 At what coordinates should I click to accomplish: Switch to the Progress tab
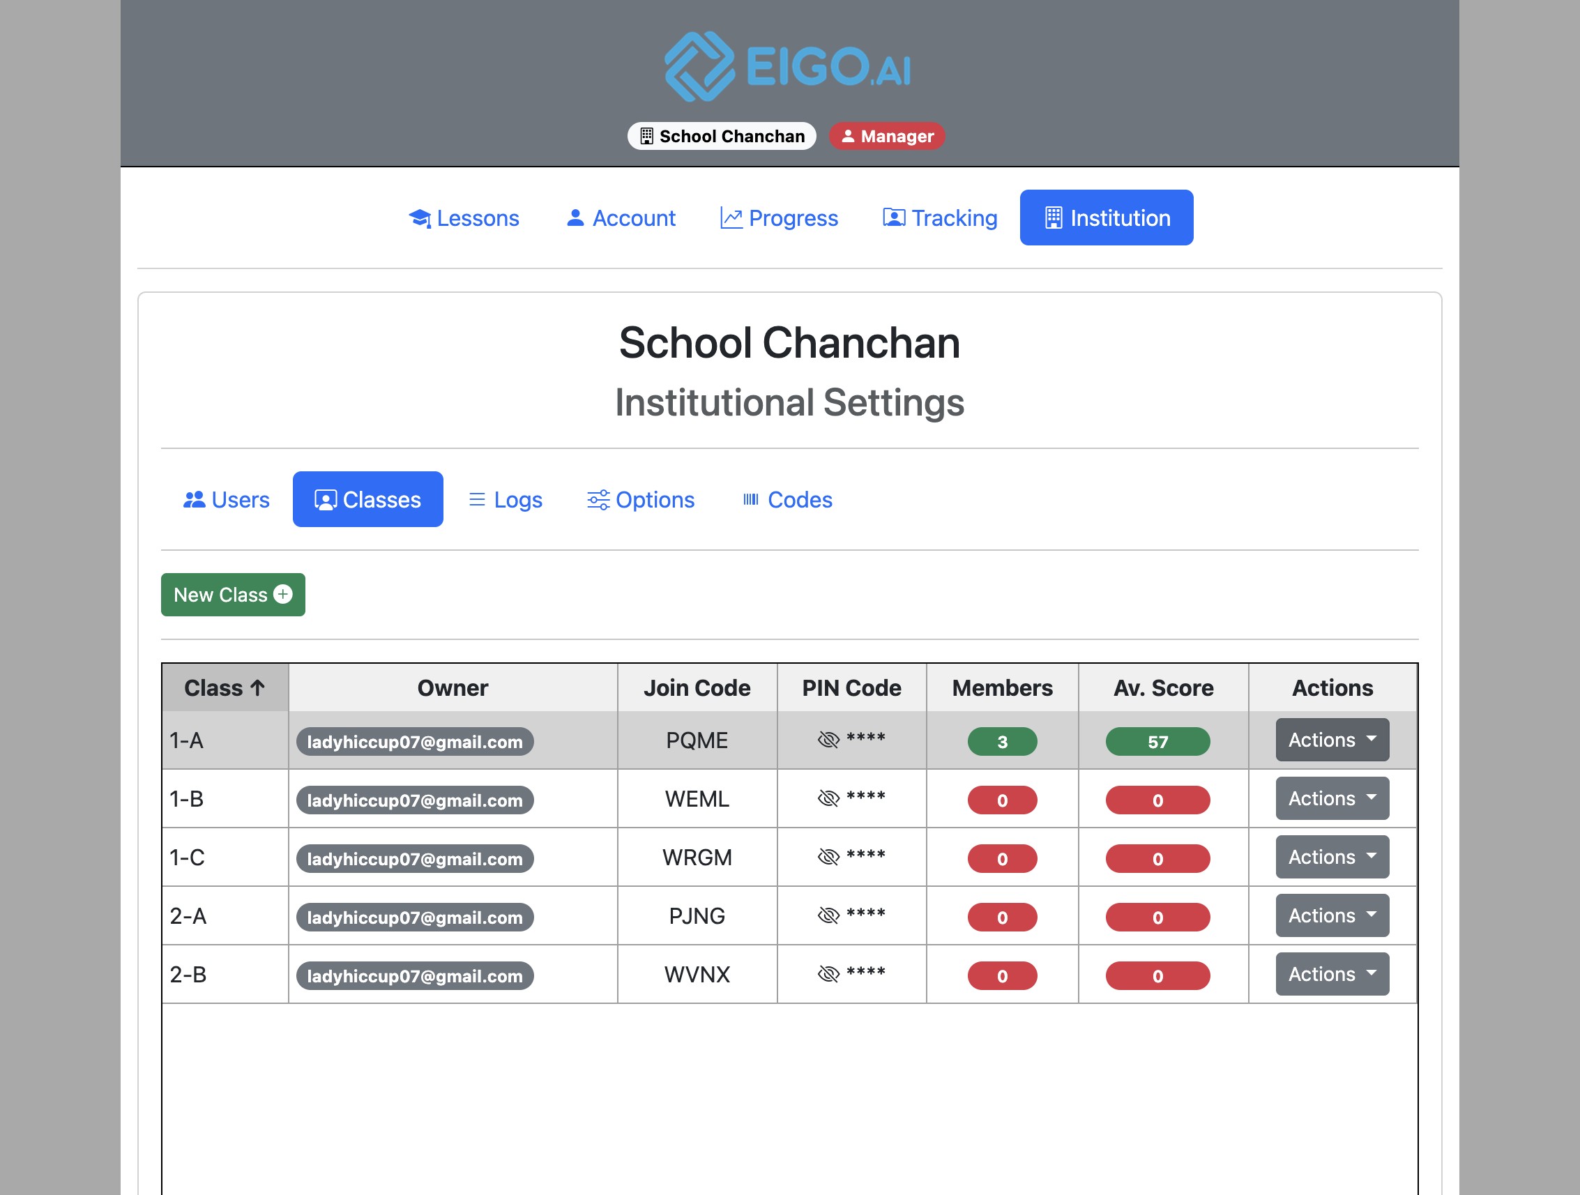(780, 217)
